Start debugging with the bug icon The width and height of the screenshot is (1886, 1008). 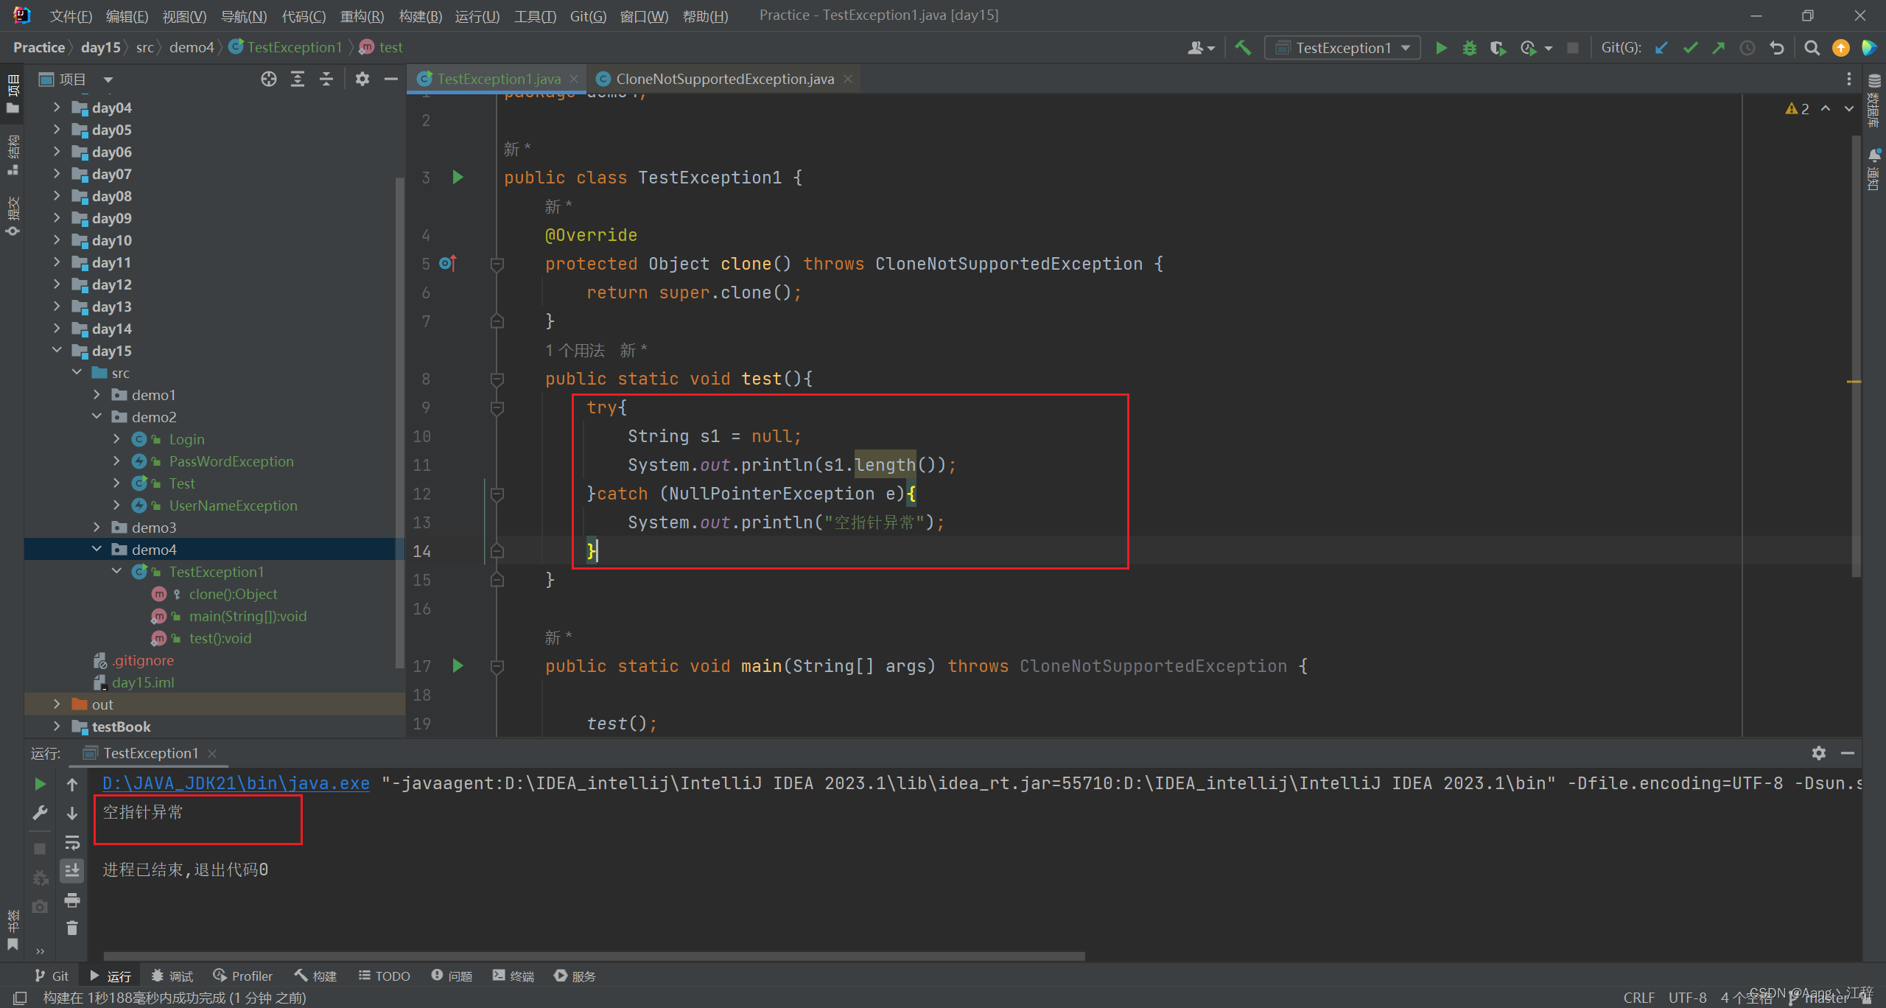pos(1470,47)
